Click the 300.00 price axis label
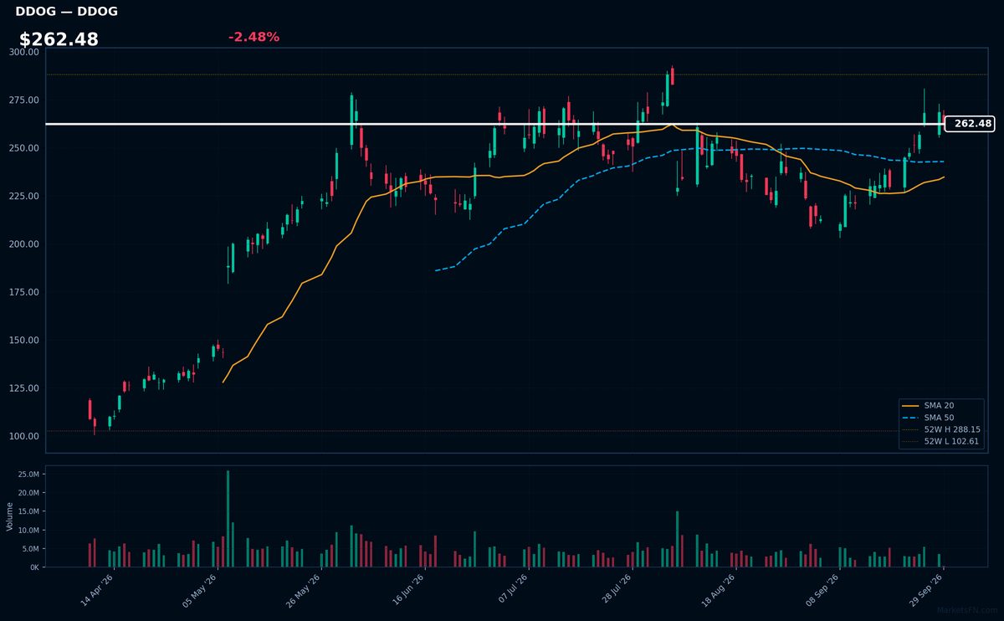Image resolution: width=1004 pixels, height=621 pixels. [x=24, y=52]
